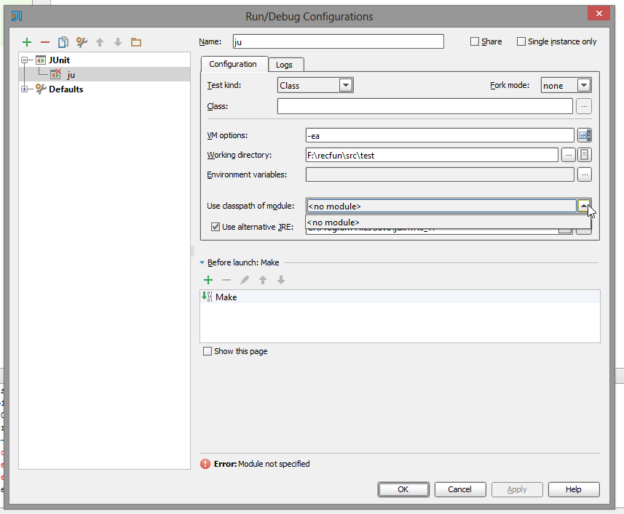The image size is (624, 514).
Task: Add a before launch task
Action: (208, 280)
